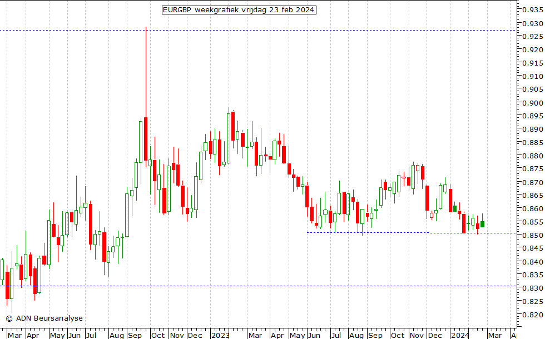Select the 2023 label on time axis
The width and height of the screenshot is (545, 339).
pyautogui.click(x=220, y=335)
